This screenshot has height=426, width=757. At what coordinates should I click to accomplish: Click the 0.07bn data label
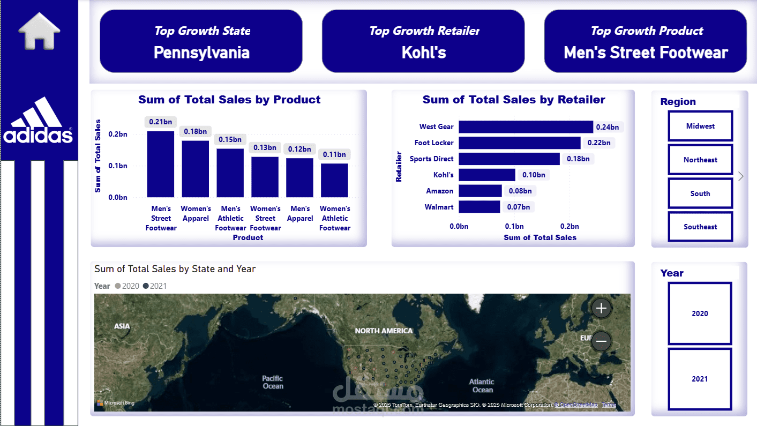pos(518,207)
